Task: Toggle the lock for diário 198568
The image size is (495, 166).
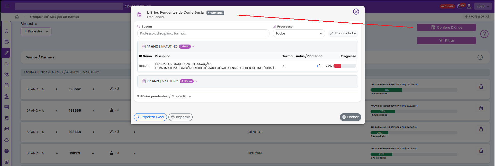Action: pos(481,129)
